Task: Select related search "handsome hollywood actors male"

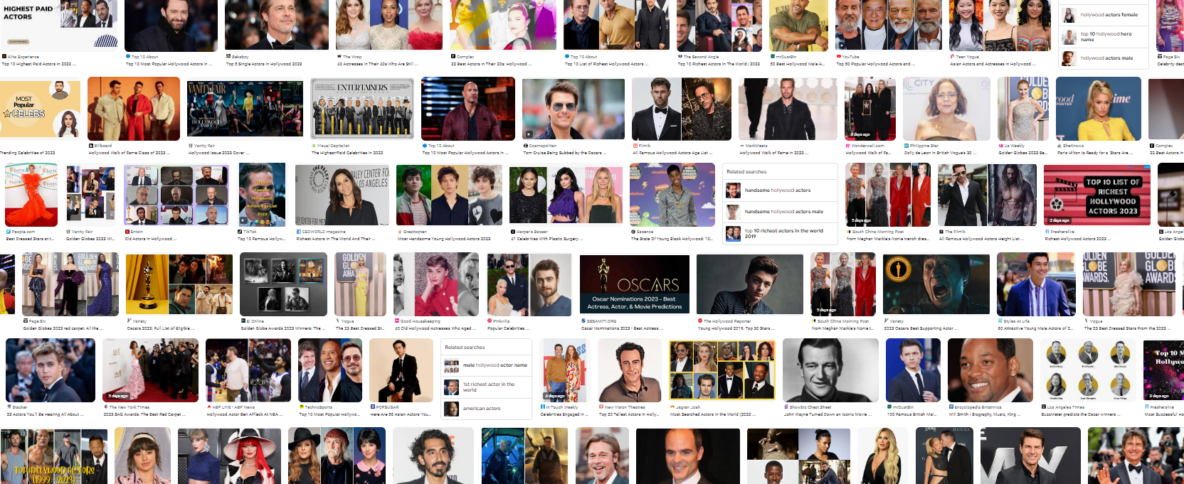Action: click(780, 212)
